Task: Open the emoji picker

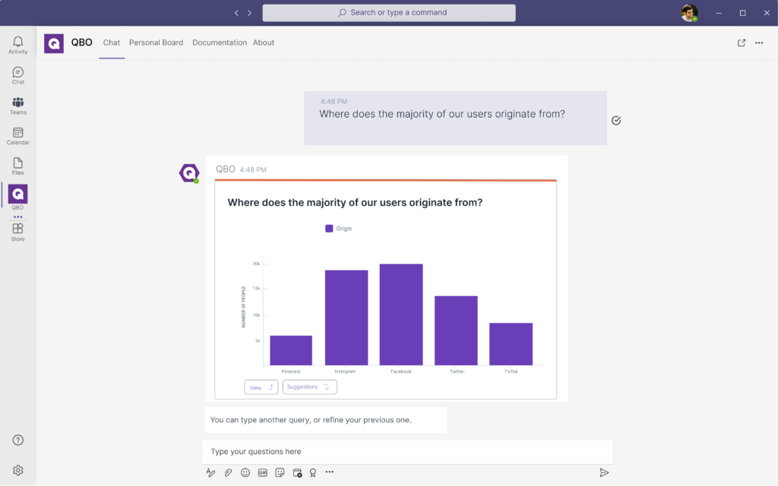Action: click(x=245, y=472)
